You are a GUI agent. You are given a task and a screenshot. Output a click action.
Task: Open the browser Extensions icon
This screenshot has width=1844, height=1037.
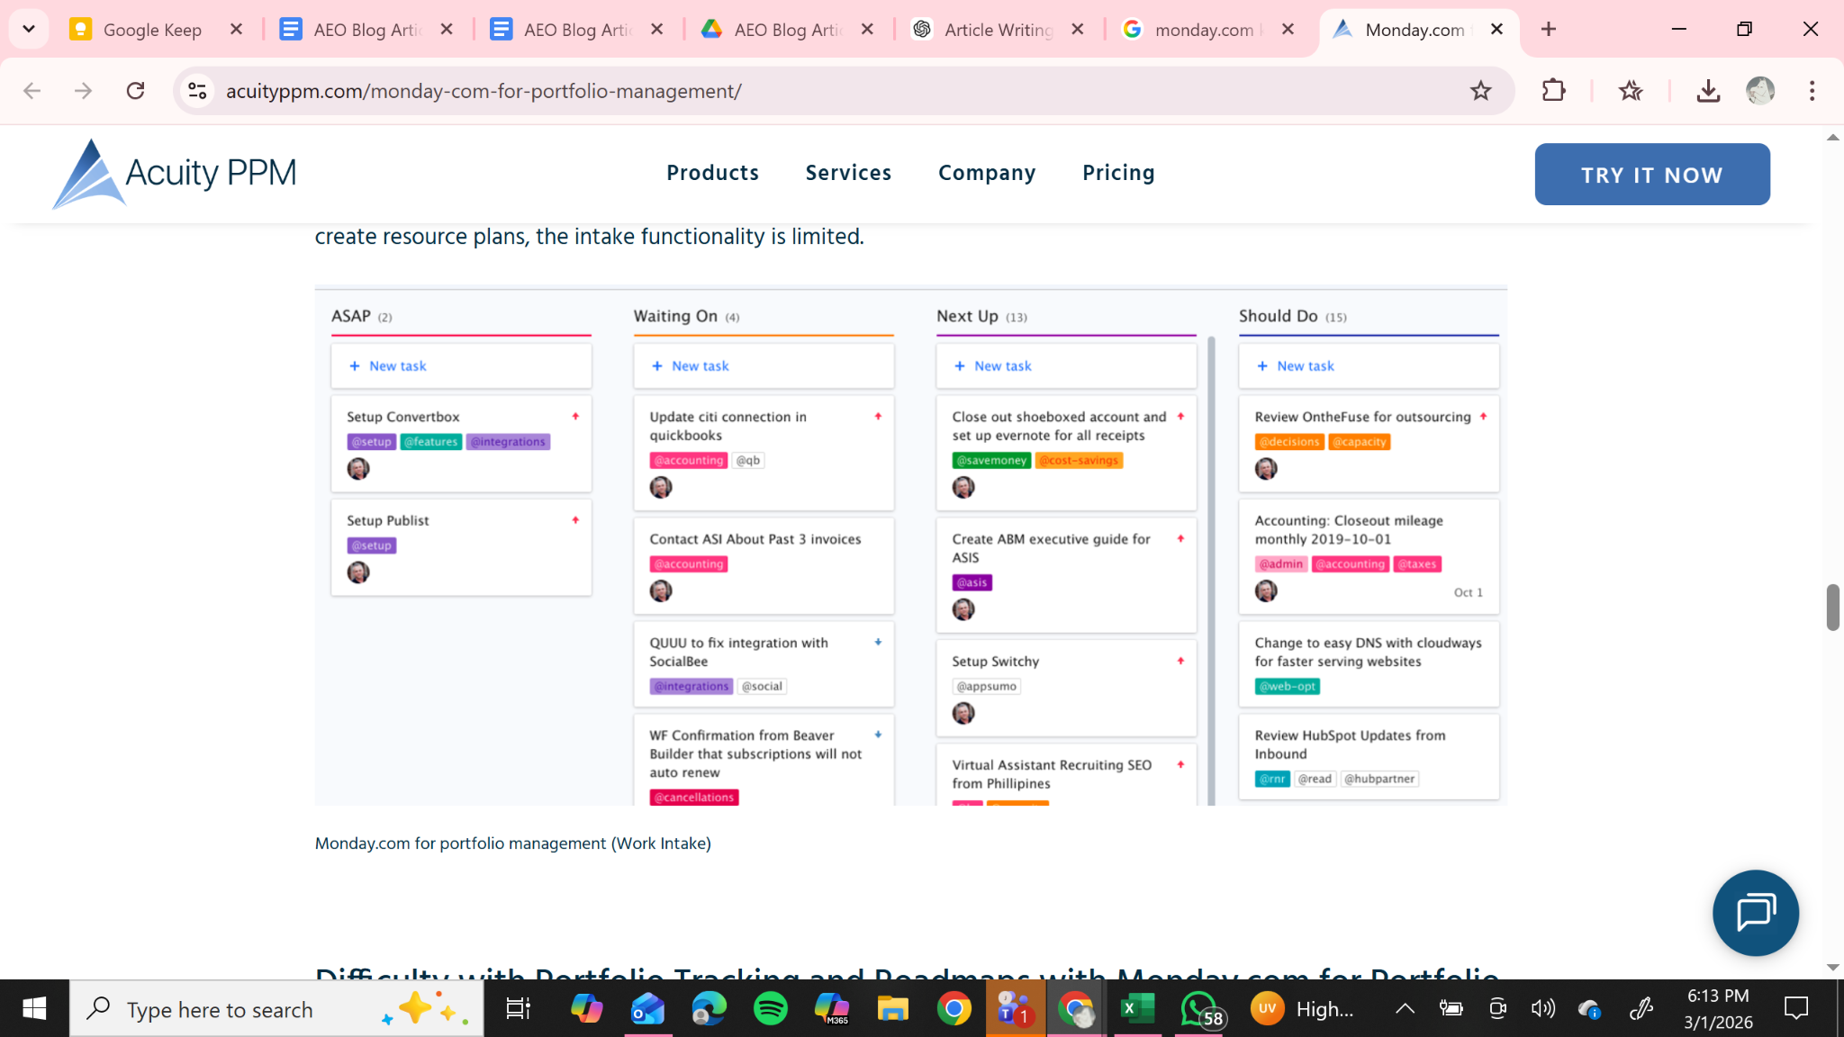coord(1553,91)
